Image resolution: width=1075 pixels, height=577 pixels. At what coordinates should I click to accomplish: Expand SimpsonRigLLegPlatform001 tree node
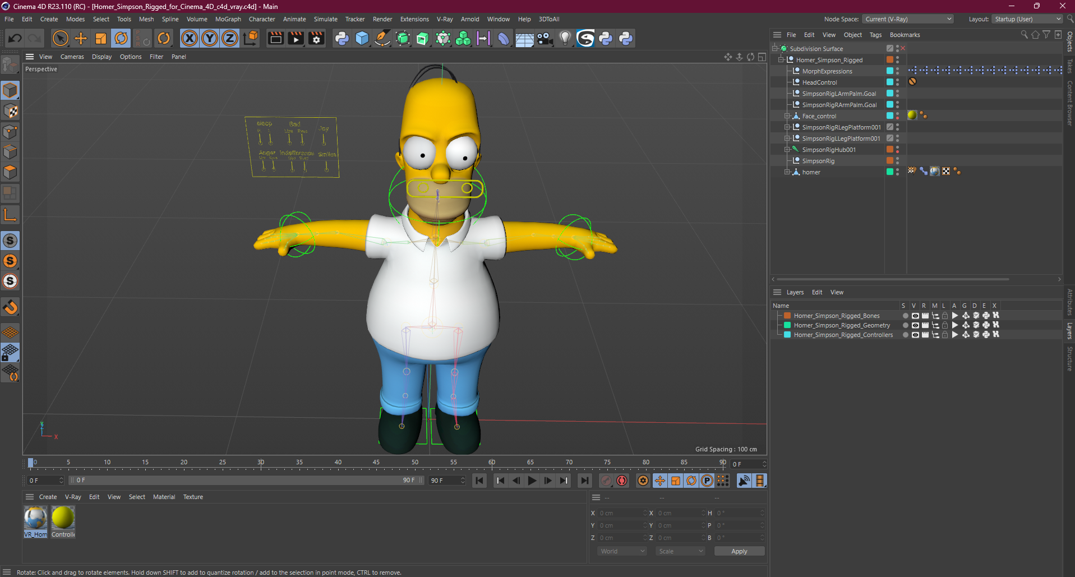(787, 139)
